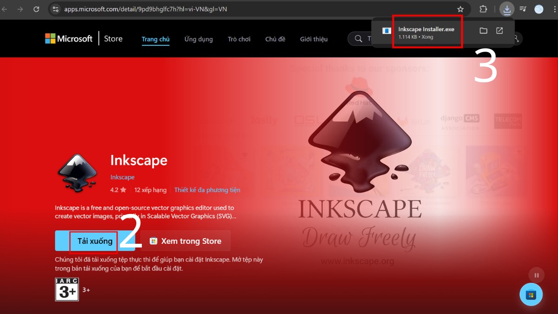Open the browser extensions puzzle icon

pyautogui.click(x=483, y=9)
